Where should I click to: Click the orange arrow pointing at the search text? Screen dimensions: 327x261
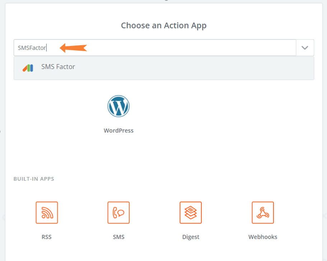coord(73,48)
